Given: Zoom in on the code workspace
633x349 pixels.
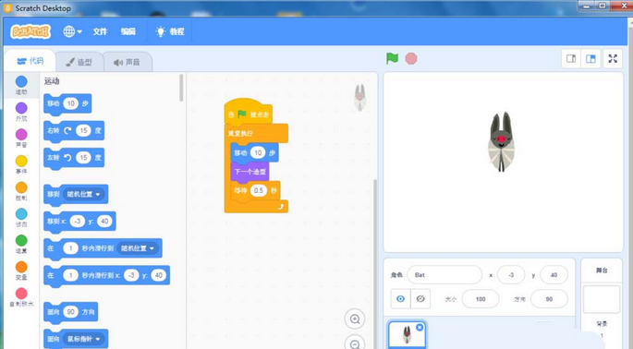Looking at the screenshot, I should click(x=355, y=319).
